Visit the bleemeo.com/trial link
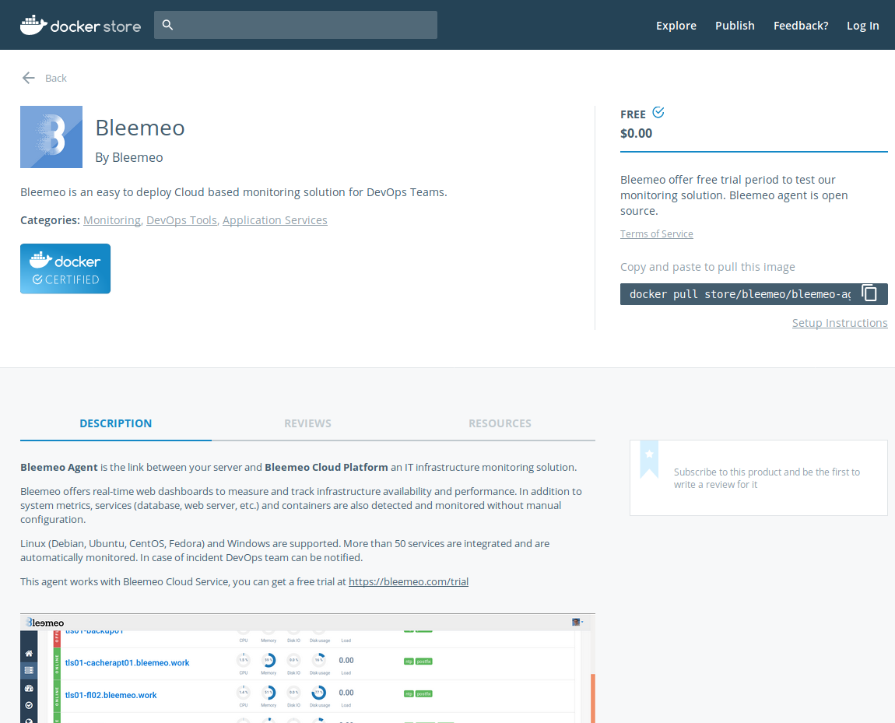This screenshot has height=723, width=895. [x=408, y=581]
